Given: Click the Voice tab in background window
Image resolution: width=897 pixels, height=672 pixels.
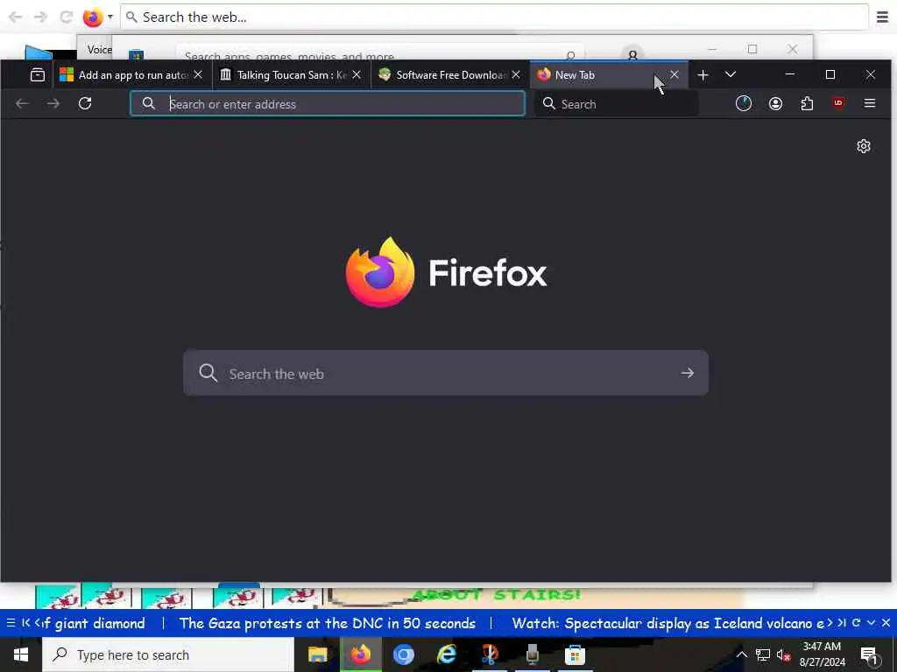Looking at the screenshot, I should [99, 50].
